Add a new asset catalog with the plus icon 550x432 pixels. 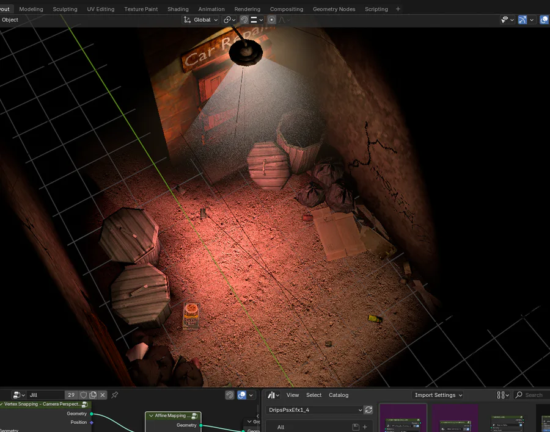[365, 427]
